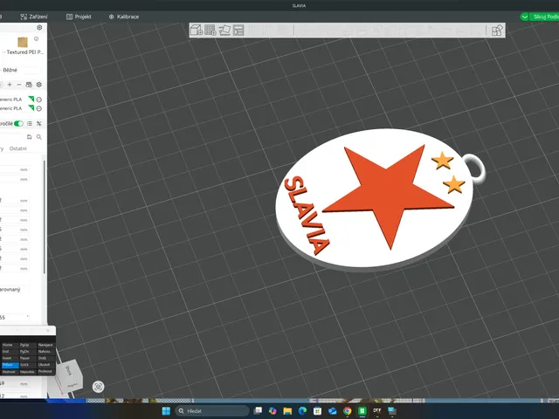Click the Insert key on popup

pos(10,358)
